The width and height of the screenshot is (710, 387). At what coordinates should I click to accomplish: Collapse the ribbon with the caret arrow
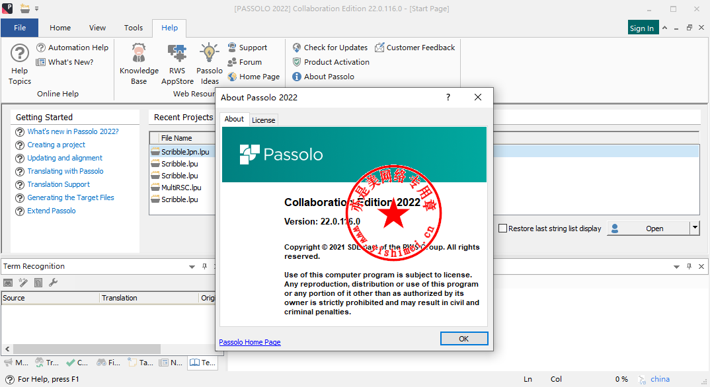665,28
